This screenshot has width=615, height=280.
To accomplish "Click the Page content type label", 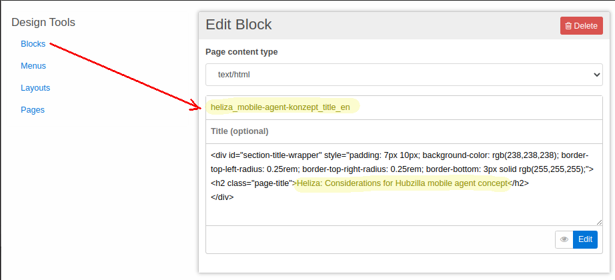I will [241, 52].
